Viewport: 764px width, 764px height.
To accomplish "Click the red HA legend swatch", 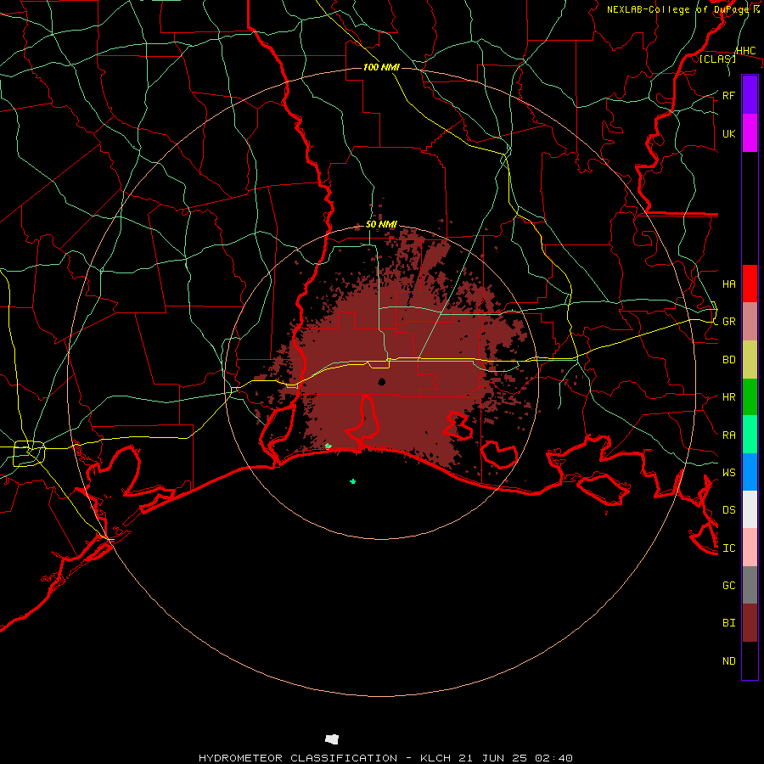I will 750,284.
